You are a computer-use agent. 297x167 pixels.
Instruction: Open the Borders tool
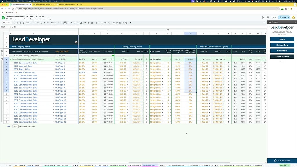(x=88, y=23)
